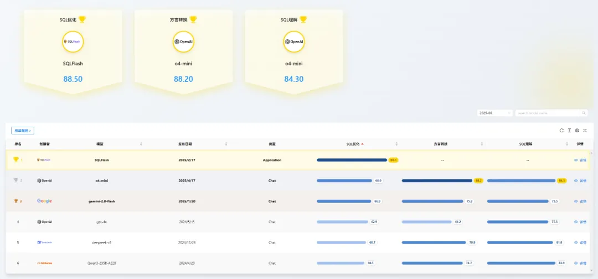Click the OpenAI logo in the gpt-4o row
Image resolution: width=598 pixels, height=279 pixels.
click(45, 222)
